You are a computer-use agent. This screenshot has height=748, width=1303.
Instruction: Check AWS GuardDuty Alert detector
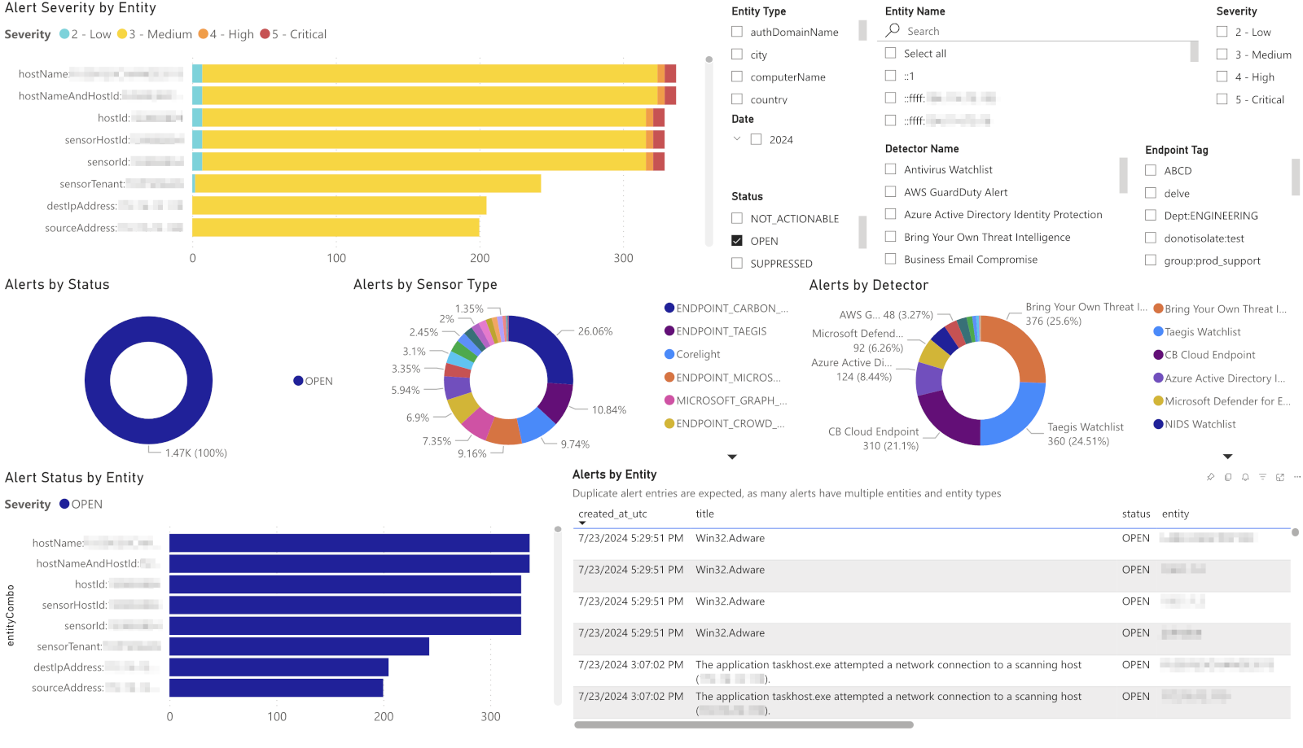point(891,192)
